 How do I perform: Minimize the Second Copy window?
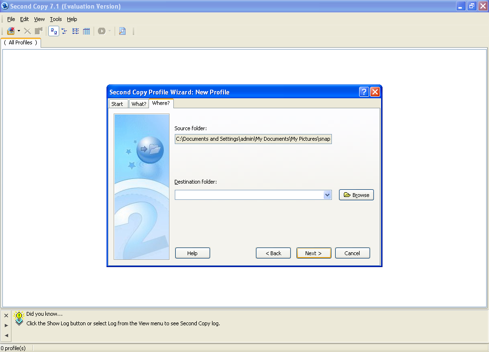[x=461, y=6]
